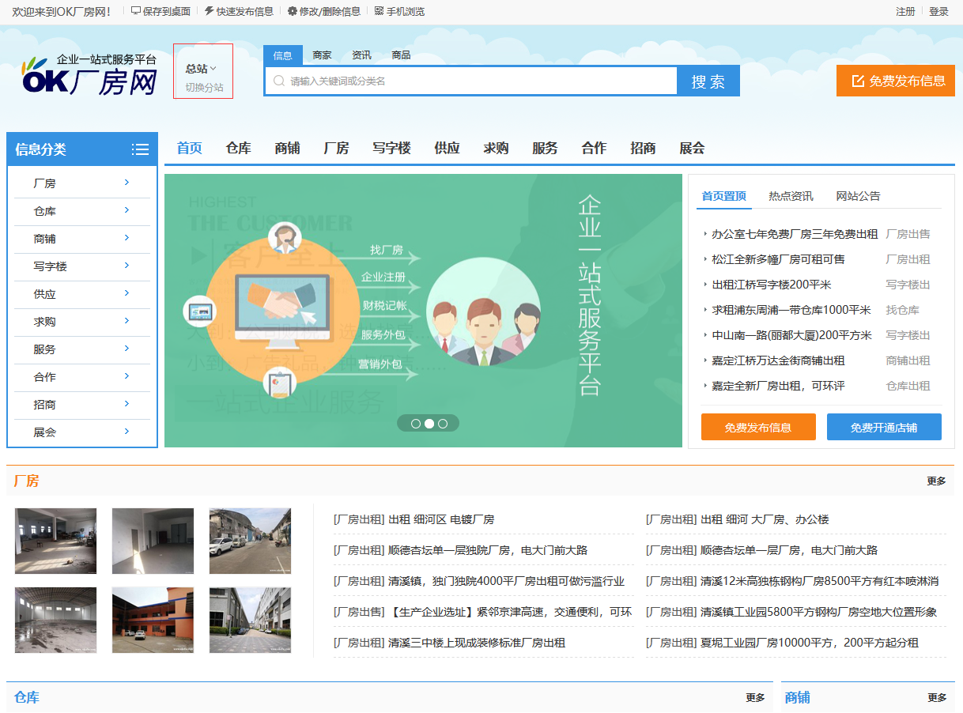Click the 手机浏览 QR code icon

click(379, 11)
